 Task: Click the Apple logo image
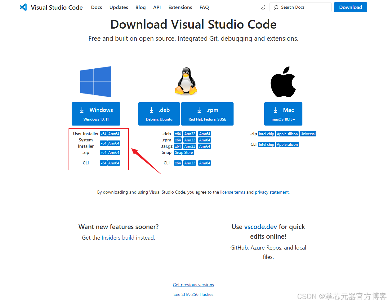click(283, 82)
